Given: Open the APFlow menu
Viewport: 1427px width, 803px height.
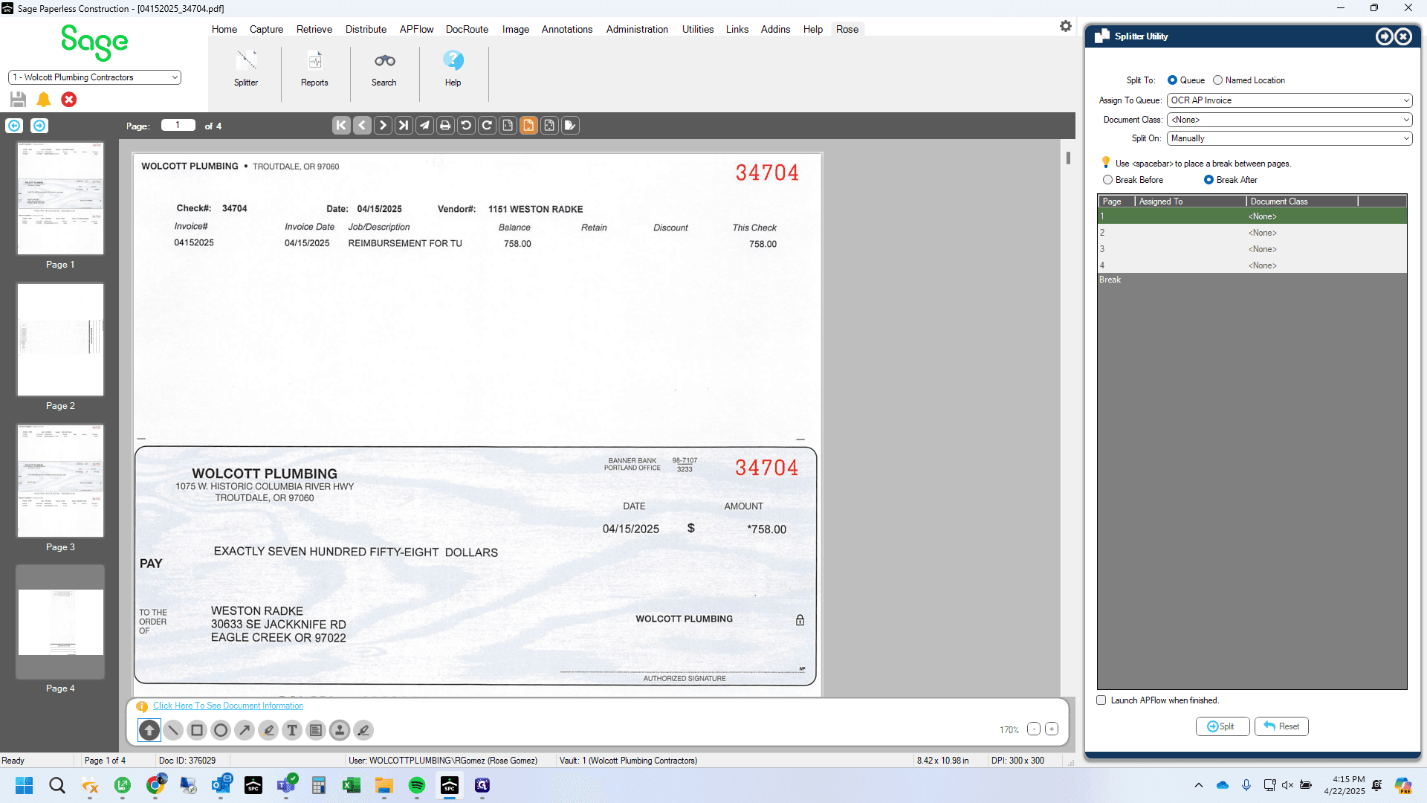Looking at the screenshot, I should (x=416, y=29).
